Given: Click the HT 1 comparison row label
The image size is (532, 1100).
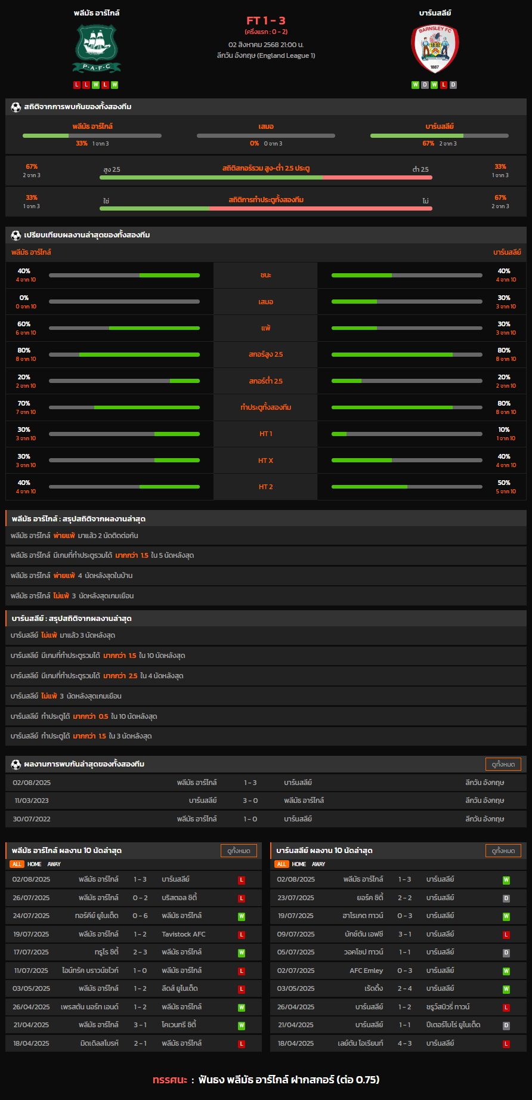Looking at the screenshot, I should tap(266, 434).
